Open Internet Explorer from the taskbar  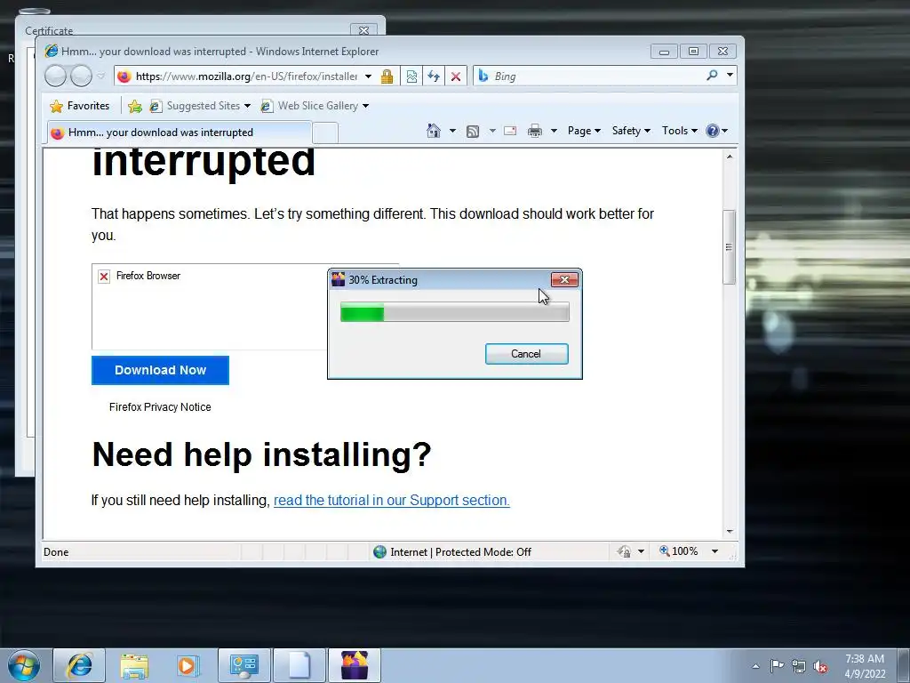[79, 665]
